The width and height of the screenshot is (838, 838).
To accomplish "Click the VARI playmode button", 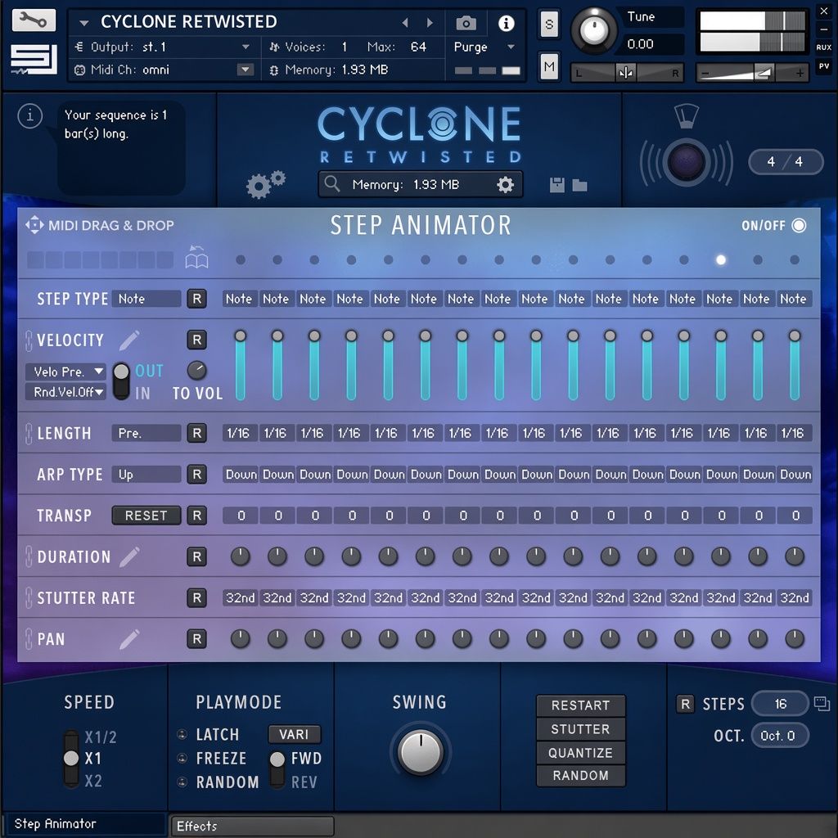I will [x=294, y=734].
